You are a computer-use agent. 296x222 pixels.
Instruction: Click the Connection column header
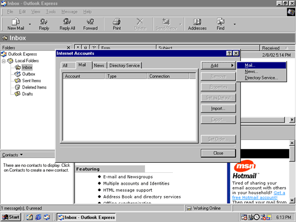pos(168,76)
